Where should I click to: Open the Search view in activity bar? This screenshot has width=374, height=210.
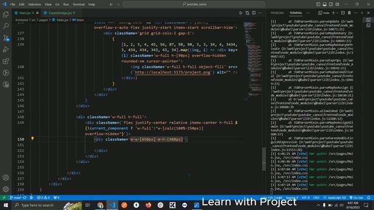pyautogui.click(x=6, y=26)
